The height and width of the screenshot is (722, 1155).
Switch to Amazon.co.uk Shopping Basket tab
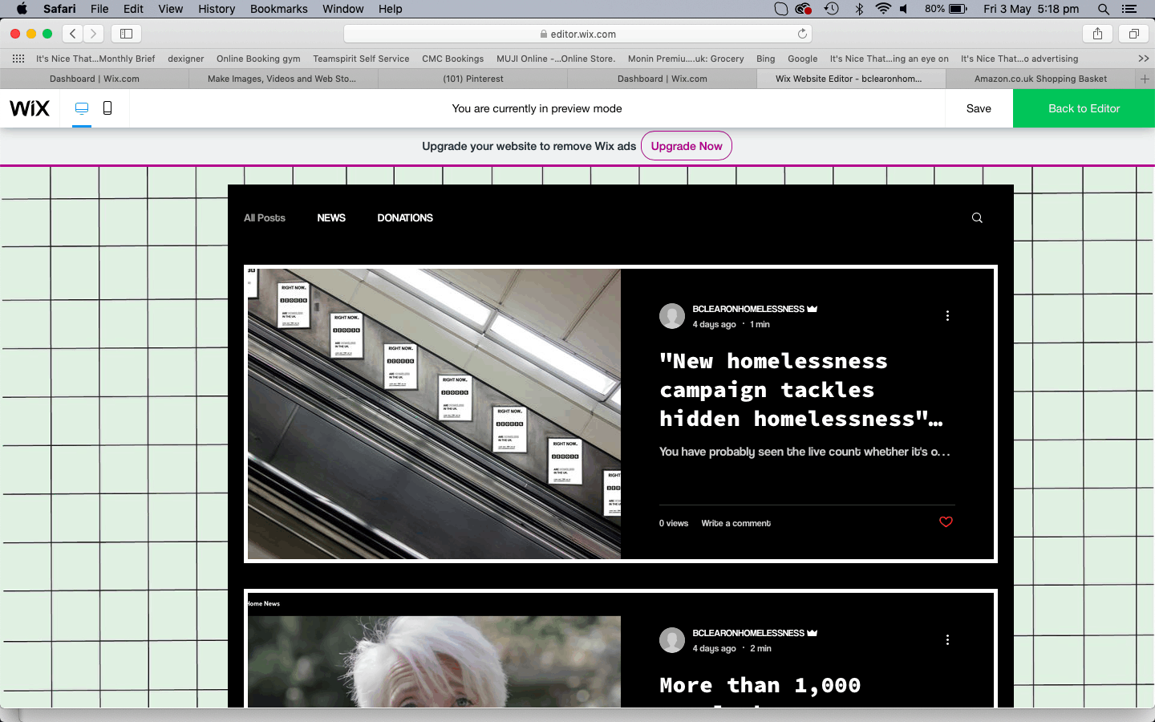tap(1040, 79)
